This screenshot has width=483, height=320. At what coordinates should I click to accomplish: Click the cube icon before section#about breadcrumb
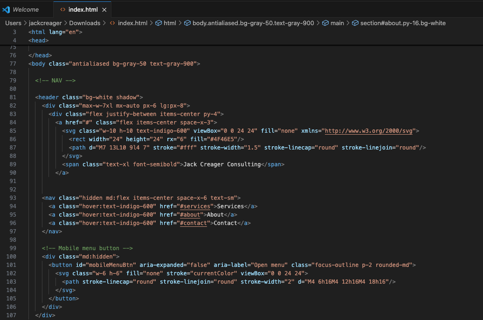[x=355, y=23]
